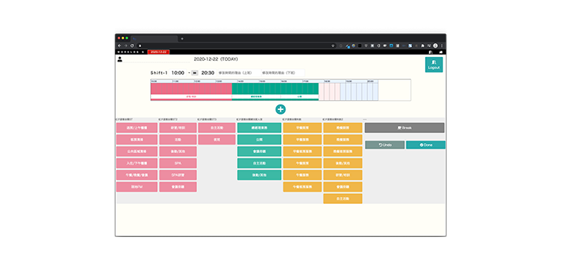Click the Undo button
Screen dimensions: 562x277
point(385,145)
